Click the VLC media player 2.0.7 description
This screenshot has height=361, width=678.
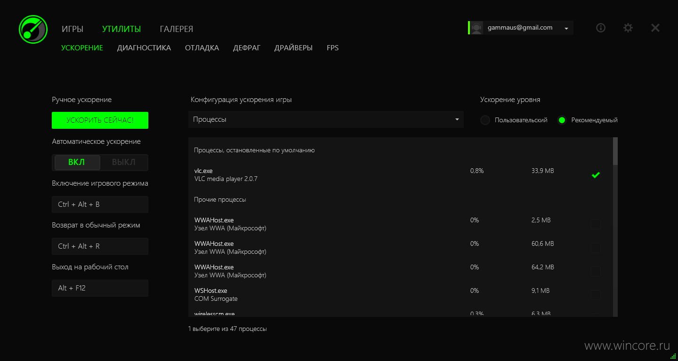[x=226, y=179]
